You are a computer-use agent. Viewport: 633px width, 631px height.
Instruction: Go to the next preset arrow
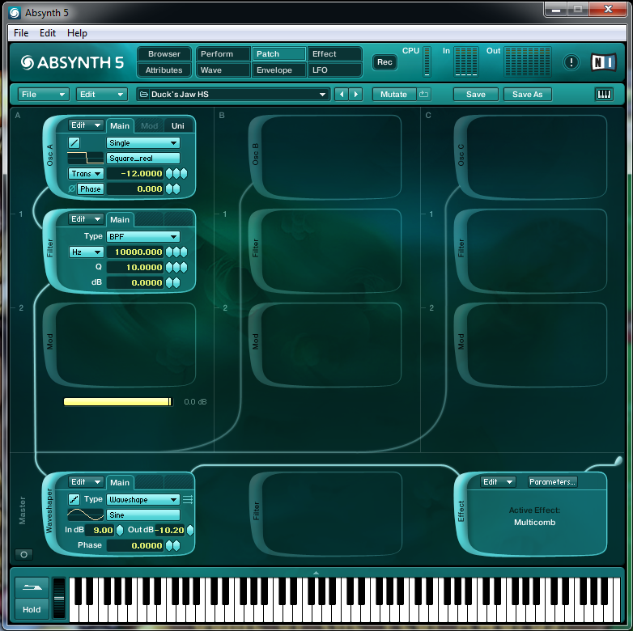[355, 95]
